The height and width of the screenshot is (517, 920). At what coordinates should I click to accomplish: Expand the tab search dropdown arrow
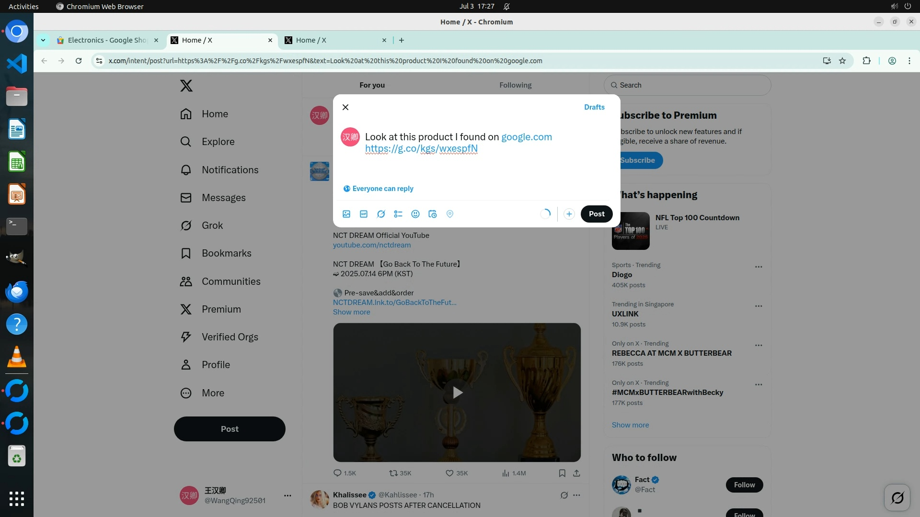43,40
